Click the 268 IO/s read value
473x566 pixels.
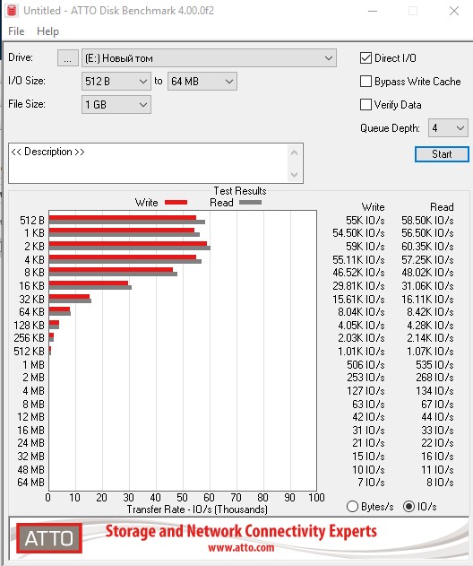[x=434, y=378]
